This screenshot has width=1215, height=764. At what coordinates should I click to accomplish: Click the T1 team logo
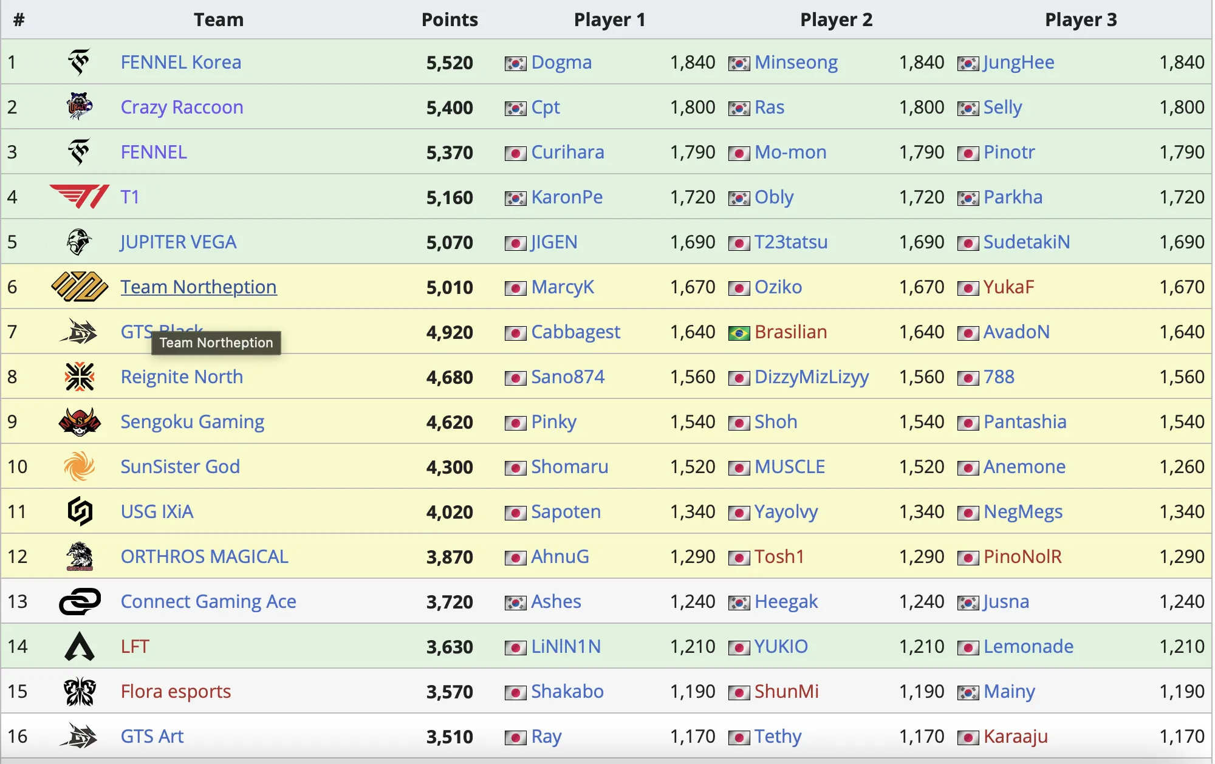point(80,197)
